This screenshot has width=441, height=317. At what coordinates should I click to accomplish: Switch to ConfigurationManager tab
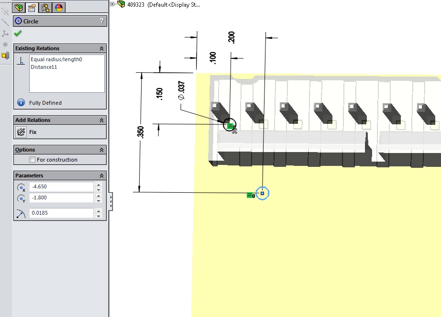point(45,8)
